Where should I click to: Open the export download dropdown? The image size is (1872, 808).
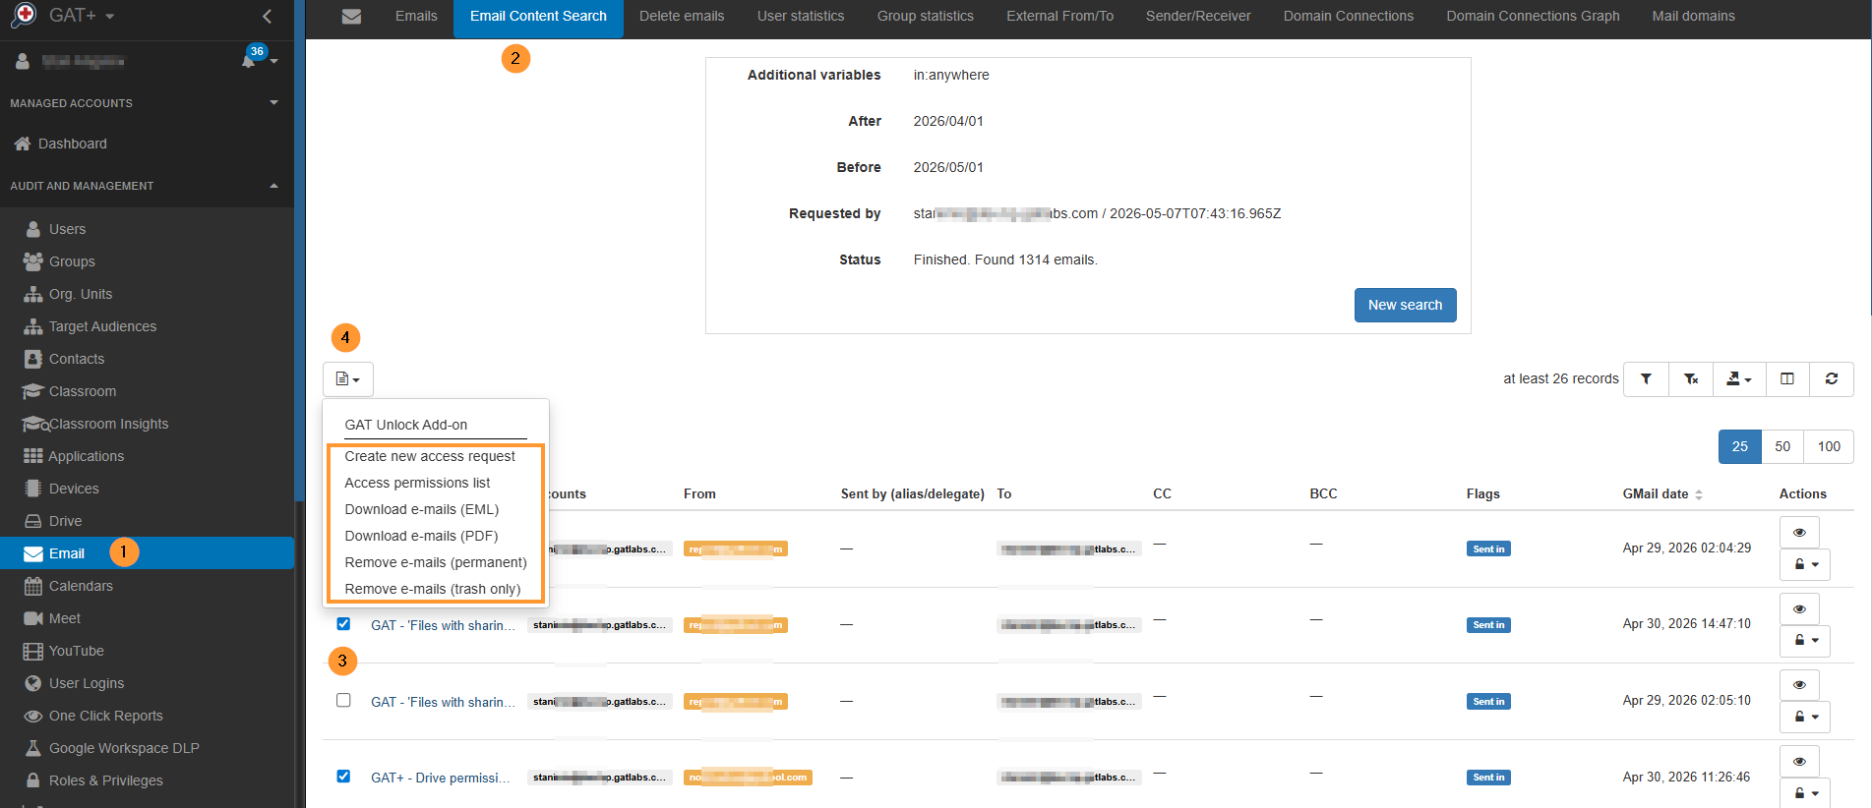(1739, 378)
